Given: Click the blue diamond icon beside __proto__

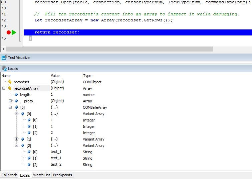Looking at the screenshot, I should tap(16, 101).
